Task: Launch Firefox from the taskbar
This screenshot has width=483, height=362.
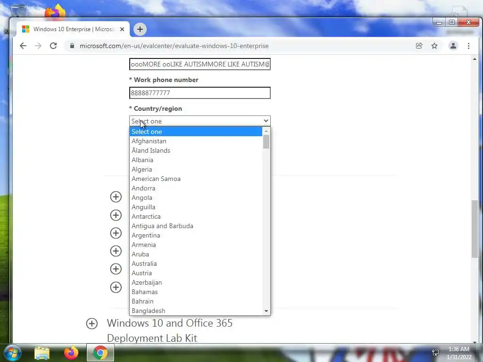Action: [71, 353]
